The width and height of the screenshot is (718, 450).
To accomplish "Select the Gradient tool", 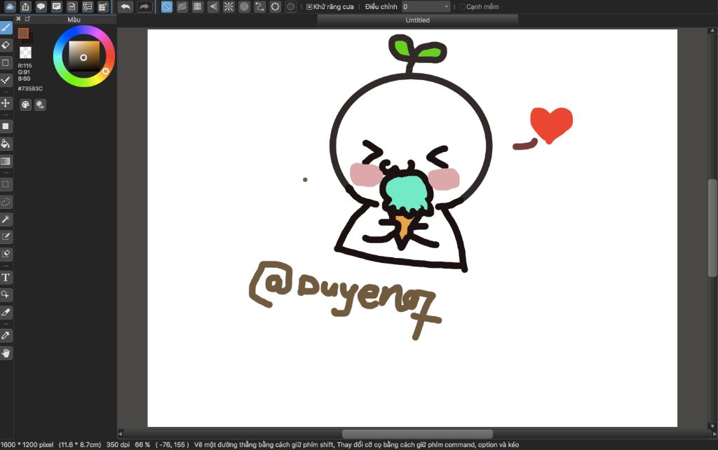I will tap(6, 161).
